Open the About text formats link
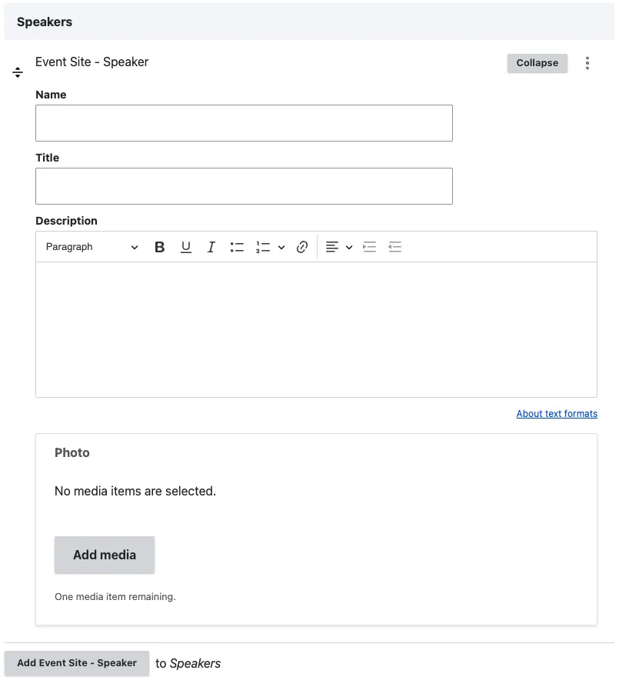This screenshot has width=619, height=687. [x=557, y=414]
